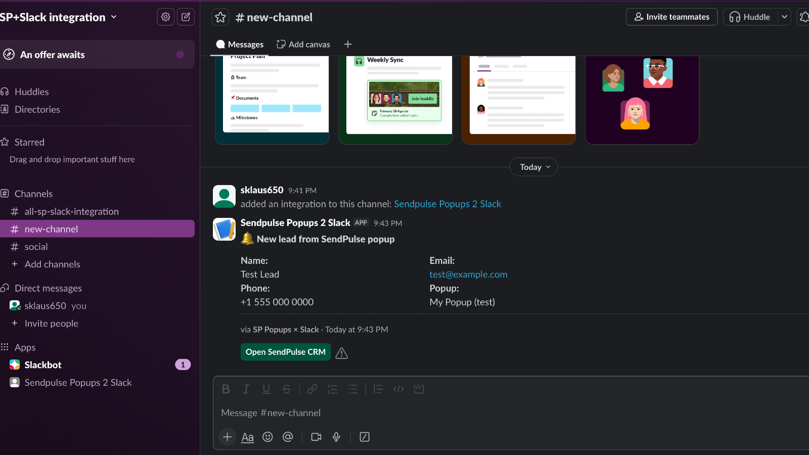809x455 pixels.
Task: Open workspace preferences gear icon
Action: click(x=165, y=17)
